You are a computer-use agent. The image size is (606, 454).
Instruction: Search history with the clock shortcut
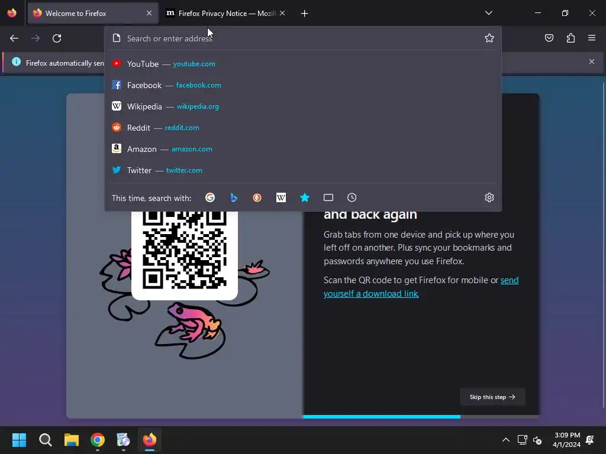(352, 197)
